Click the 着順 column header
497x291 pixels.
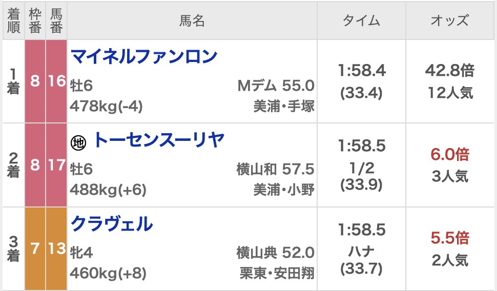point(13,20)
